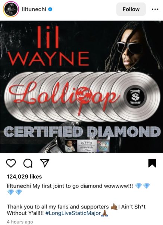Click the Cash Money Records disc label
Image resolution: width=163 pixels, height=225 pixels.
tap(135, 97)
